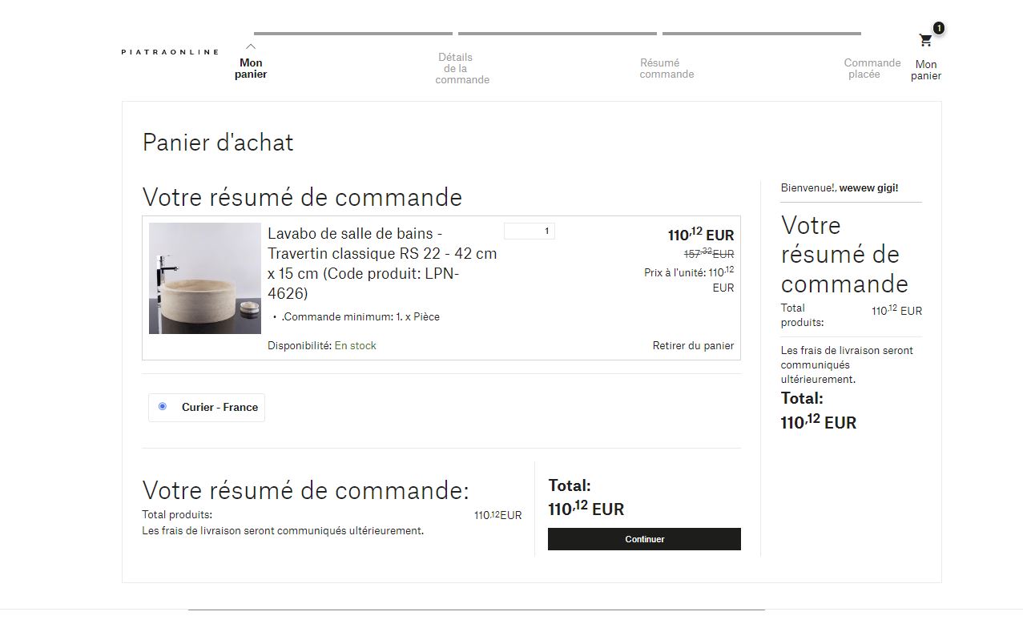1023x628 pixels.
Task: Click the first progress bar segment
Action: pos(353,34)
